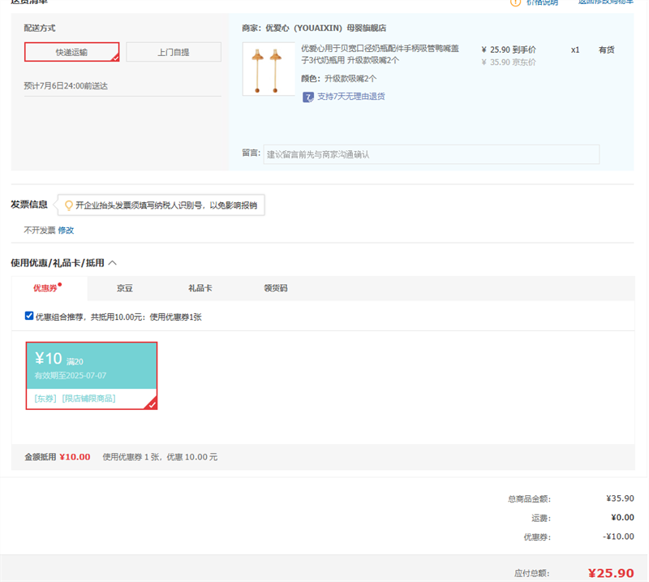
Task: Open the 支持7天无理由退货 link
Action: [350, 97]
